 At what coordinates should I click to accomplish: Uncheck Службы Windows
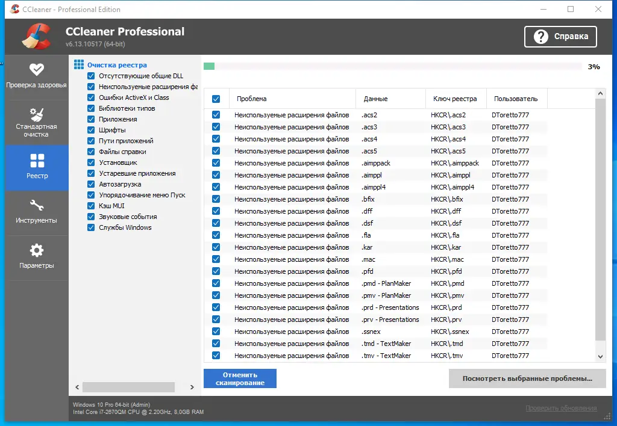click(x=92, y=227)
